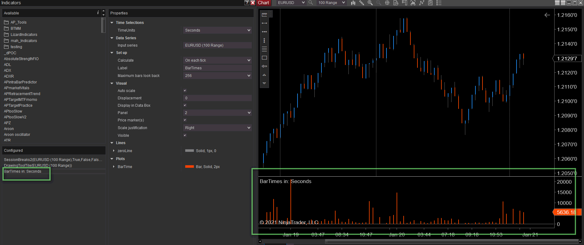Click the Indicators window help icon
The height and width of the screenshot is (245, 584).
coord(247,3)
